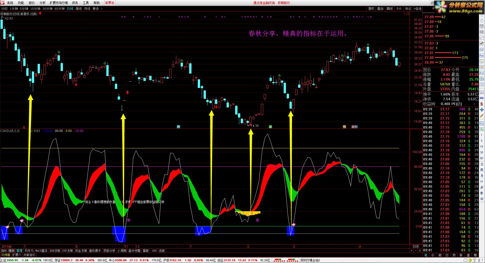Click the 画线 drawing button
This screenshot has width=485, height=263.
(390, 9)
